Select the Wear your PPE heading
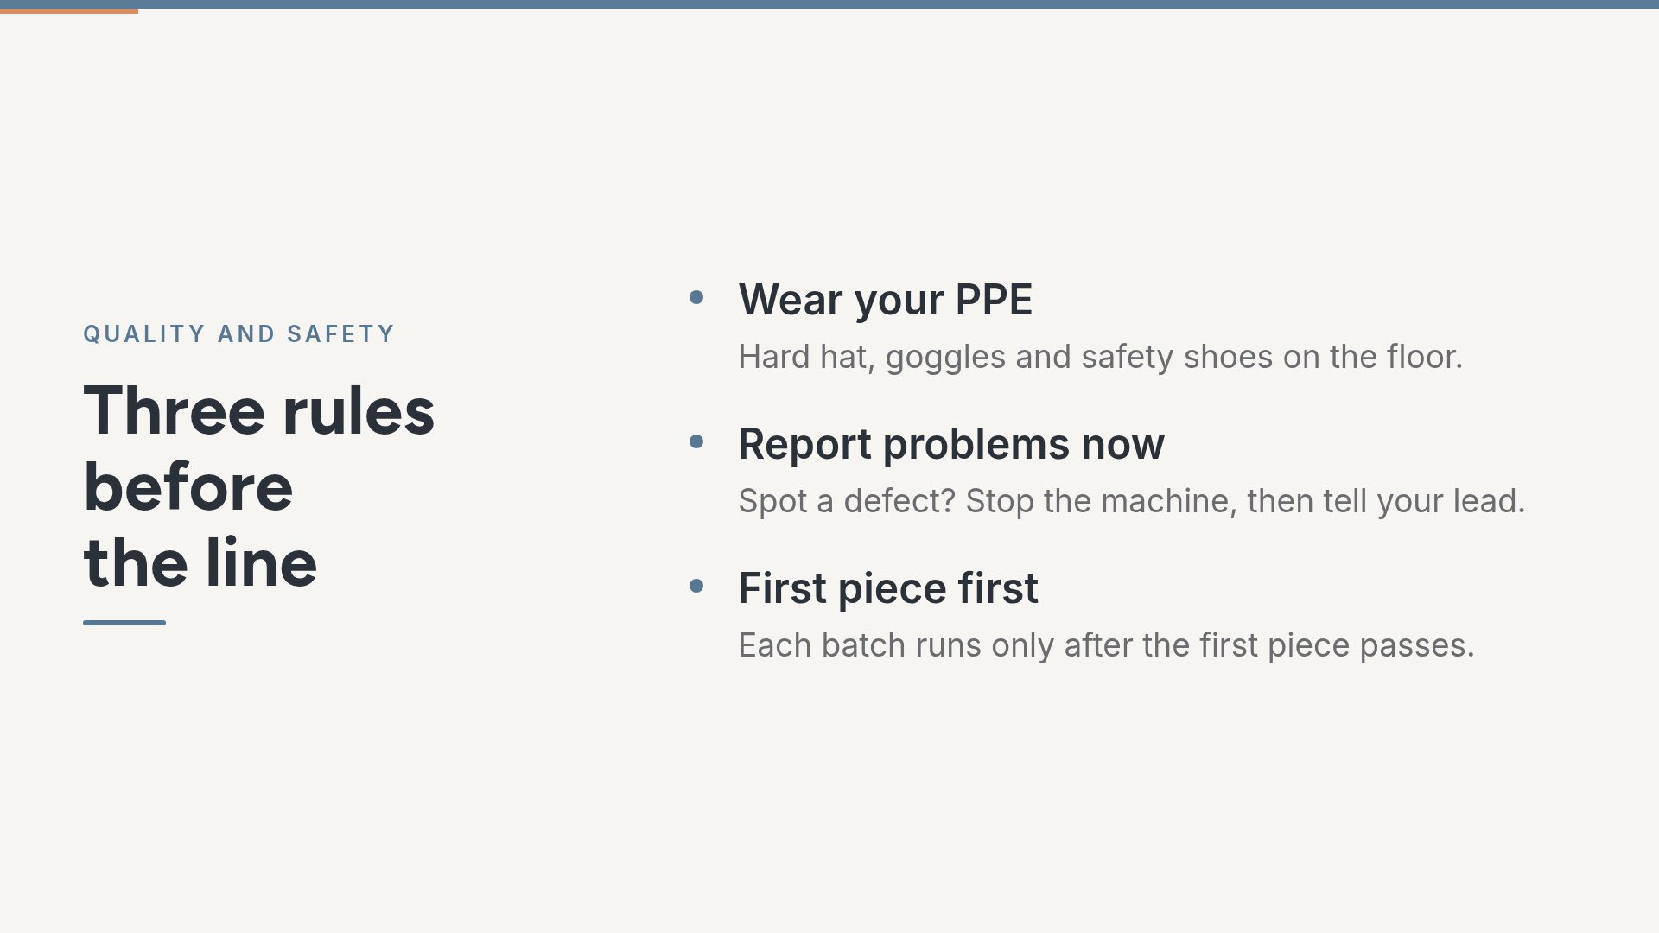This screenshot has height=933, width=1659. tap(885, 300)
